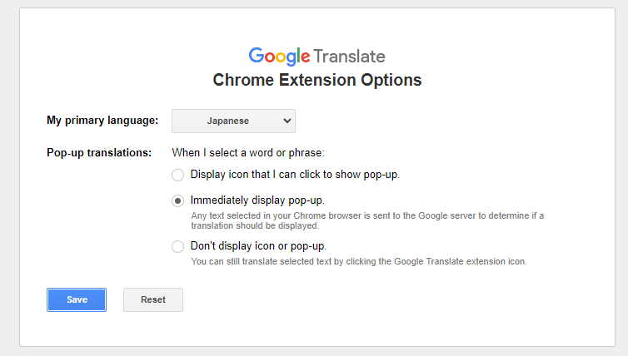628x356 pixels.
Task: Click the 'My primary language:' label
Action: [102, 121]
